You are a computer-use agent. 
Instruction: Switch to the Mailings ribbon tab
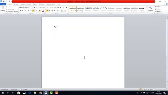click(x=41, y=4)
